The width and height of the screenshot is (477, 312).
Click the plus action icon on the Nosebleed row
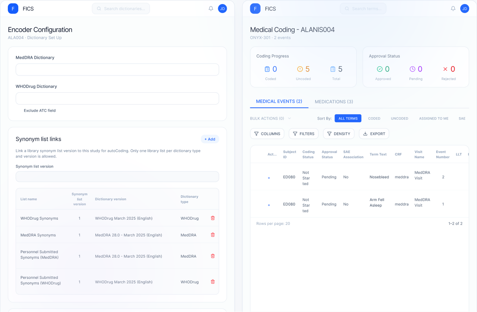(269, 178)
